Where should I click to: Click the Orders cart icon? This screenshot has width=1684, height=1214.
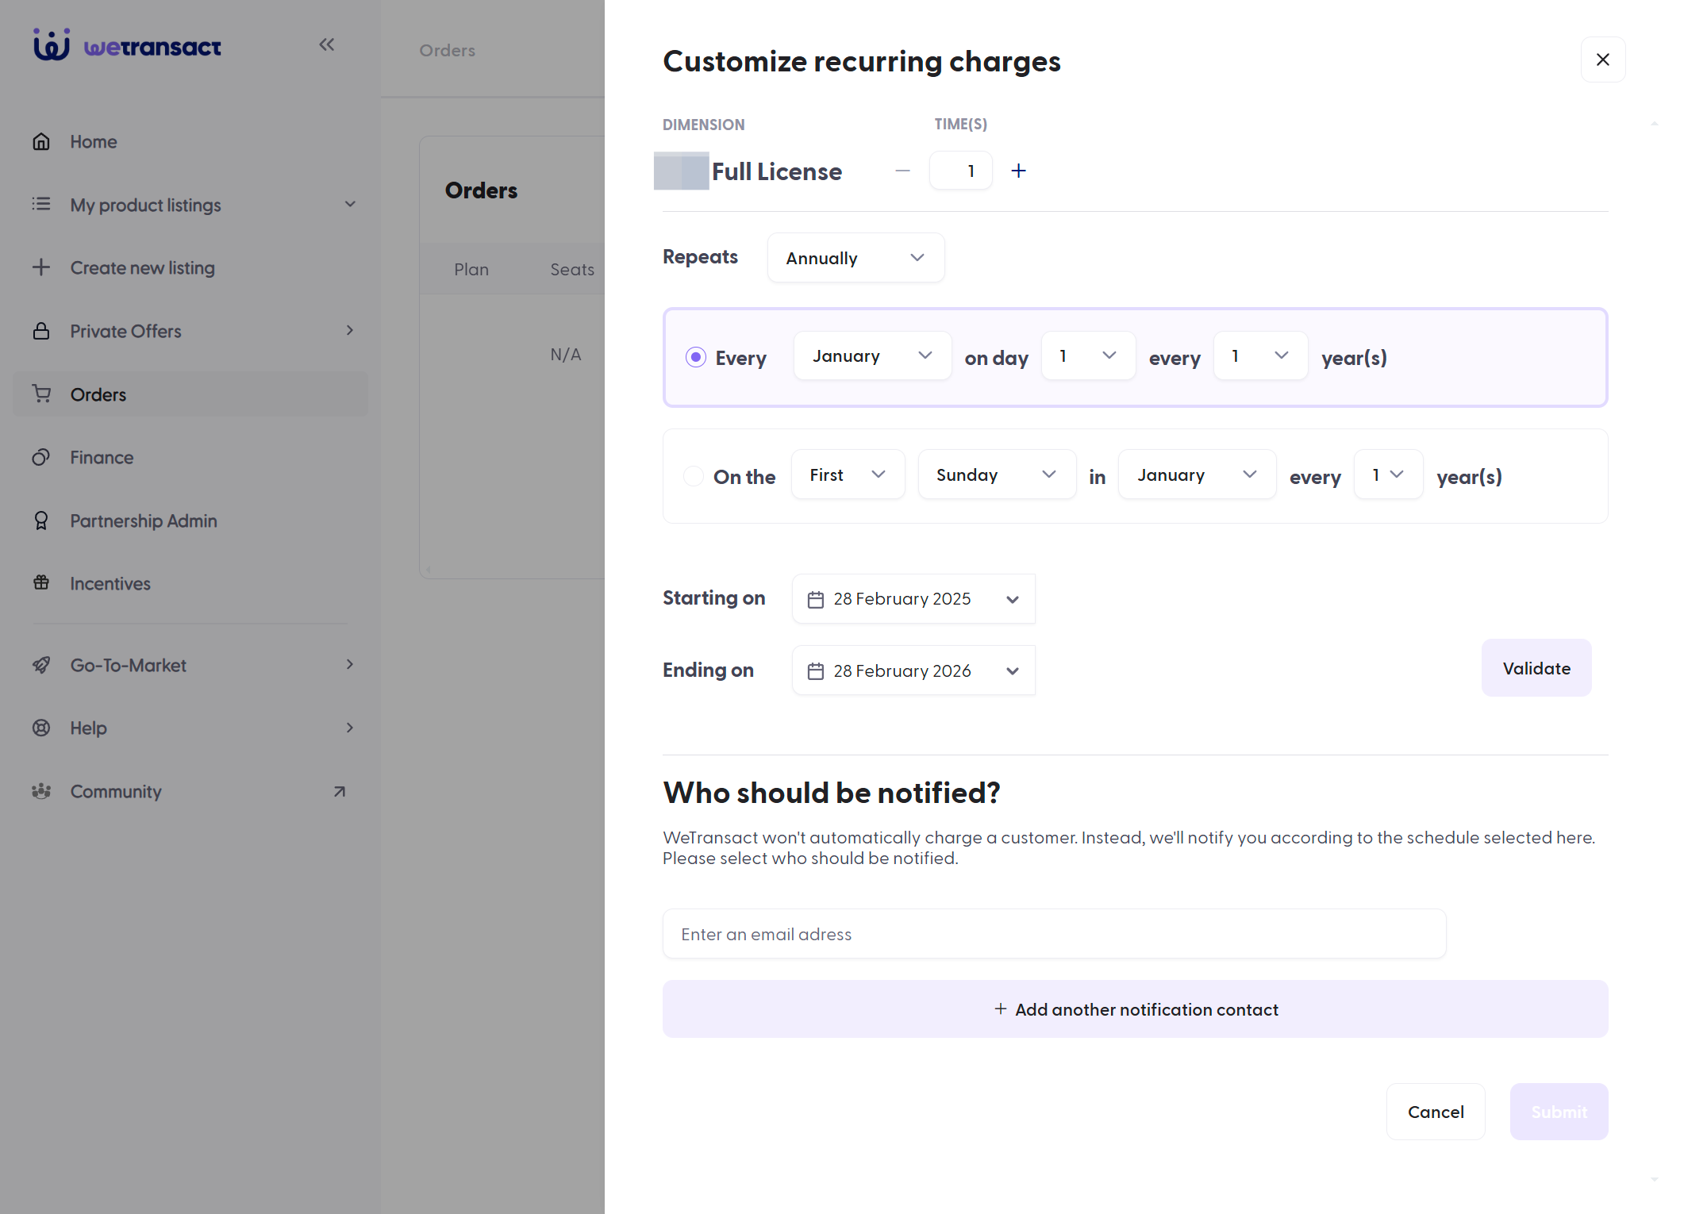click(x=41, y=394)
